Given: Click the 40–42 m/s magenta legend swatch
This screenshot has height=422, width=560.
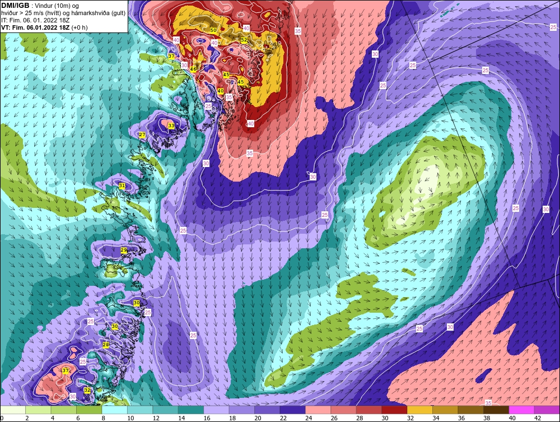Looking at the screenshot, I should [x=522, y=410].
